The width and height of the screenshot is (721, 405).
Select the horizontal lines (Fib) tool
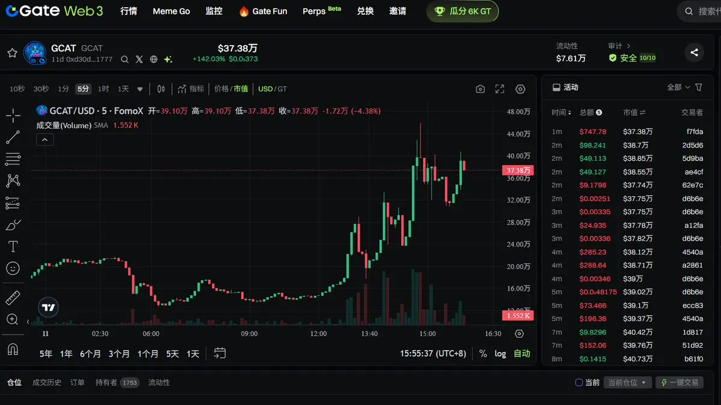coord(13,159)
